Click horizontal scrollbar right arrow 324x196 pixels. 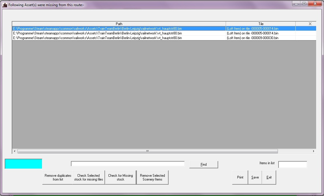314,151
